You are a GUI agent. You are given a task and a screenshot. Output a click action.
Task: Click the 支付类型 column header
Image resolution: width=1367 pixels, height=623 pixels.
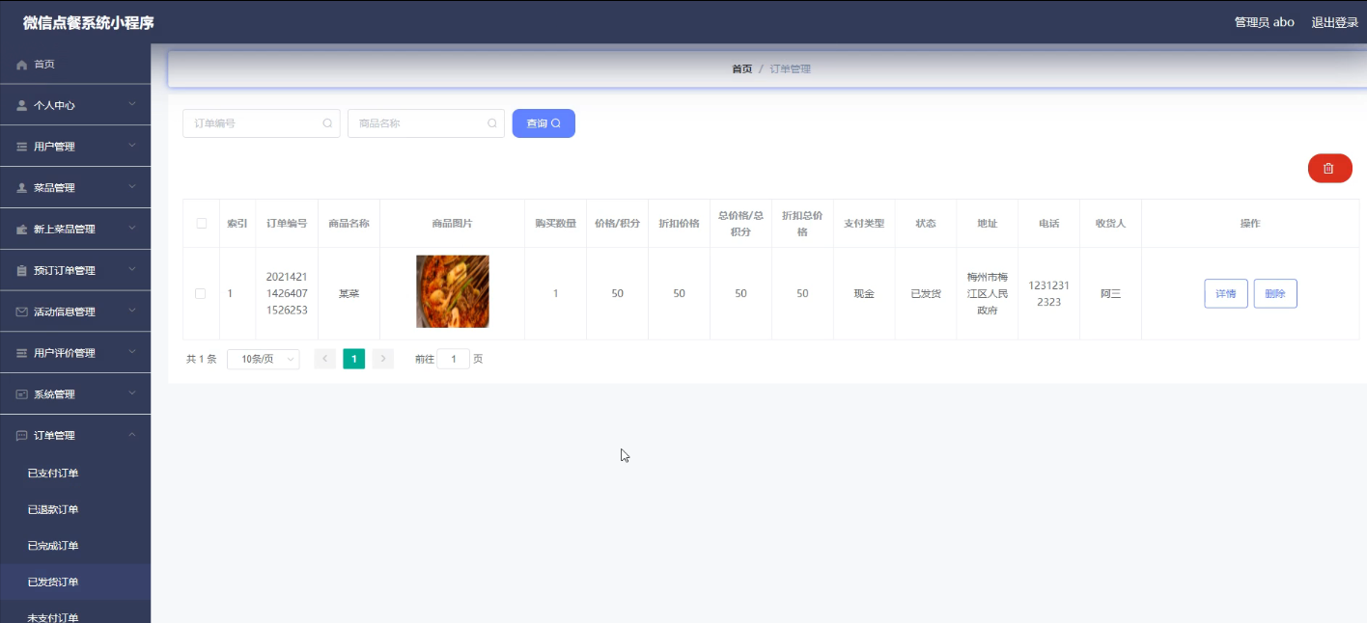(864, 224)
